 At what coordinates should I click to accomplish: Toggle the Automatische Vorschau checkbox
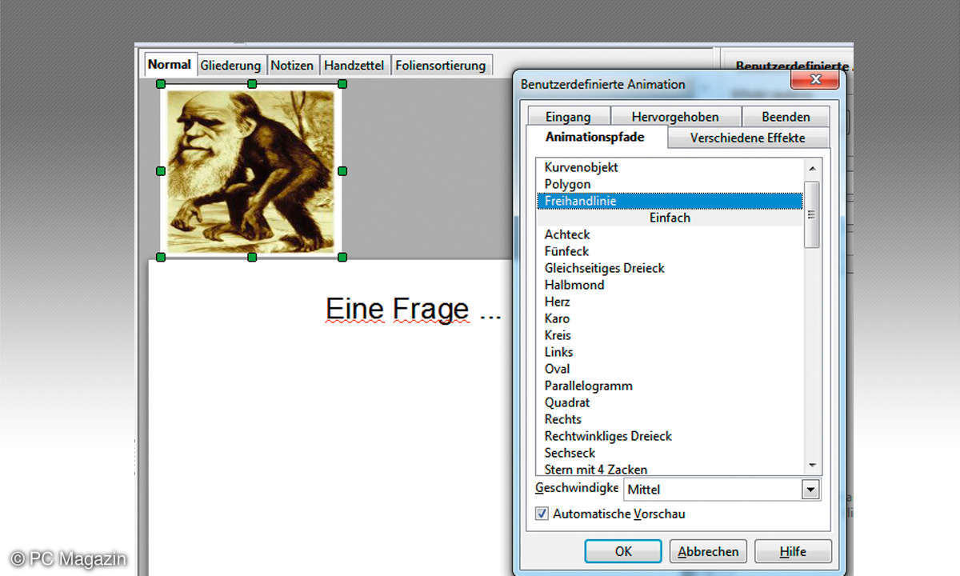click(542, 514)
